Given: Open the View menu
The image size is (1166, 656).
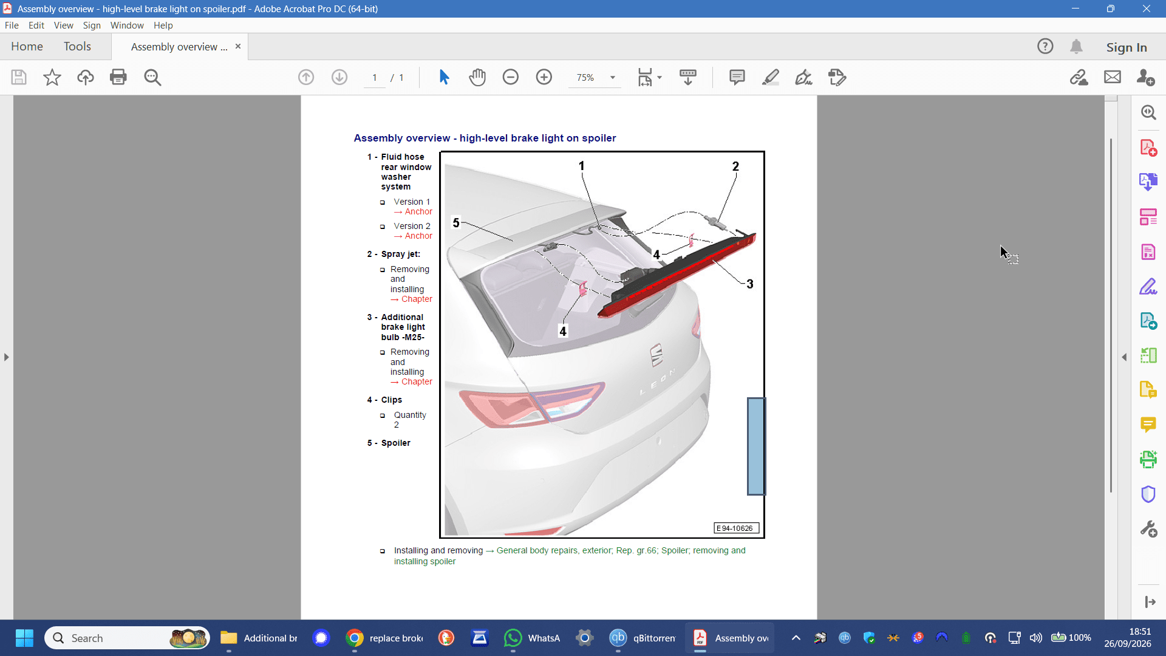Looking at the screenshot, I should (x=63, y=26).
